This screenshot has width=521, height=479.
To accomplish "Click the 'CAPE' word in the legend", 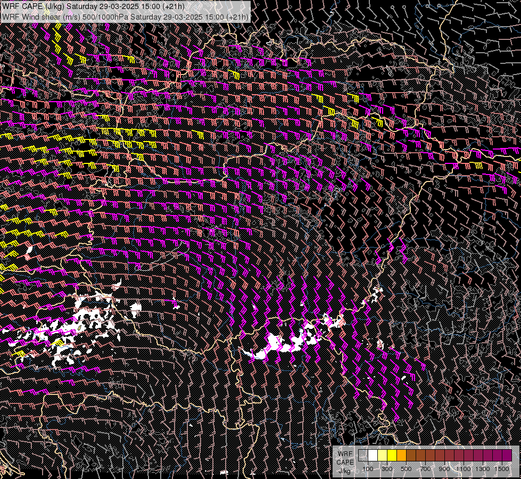I will (345, 463).
